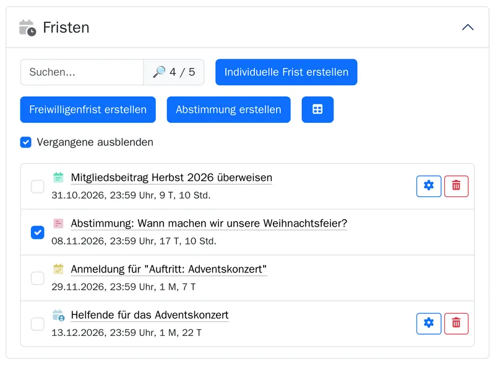The height and width of the screenshot is (365, 495).
Task: Delete Mitgliedsbeitrag Herbst 2026 with trash icon
Action: [x=456, y=187]
